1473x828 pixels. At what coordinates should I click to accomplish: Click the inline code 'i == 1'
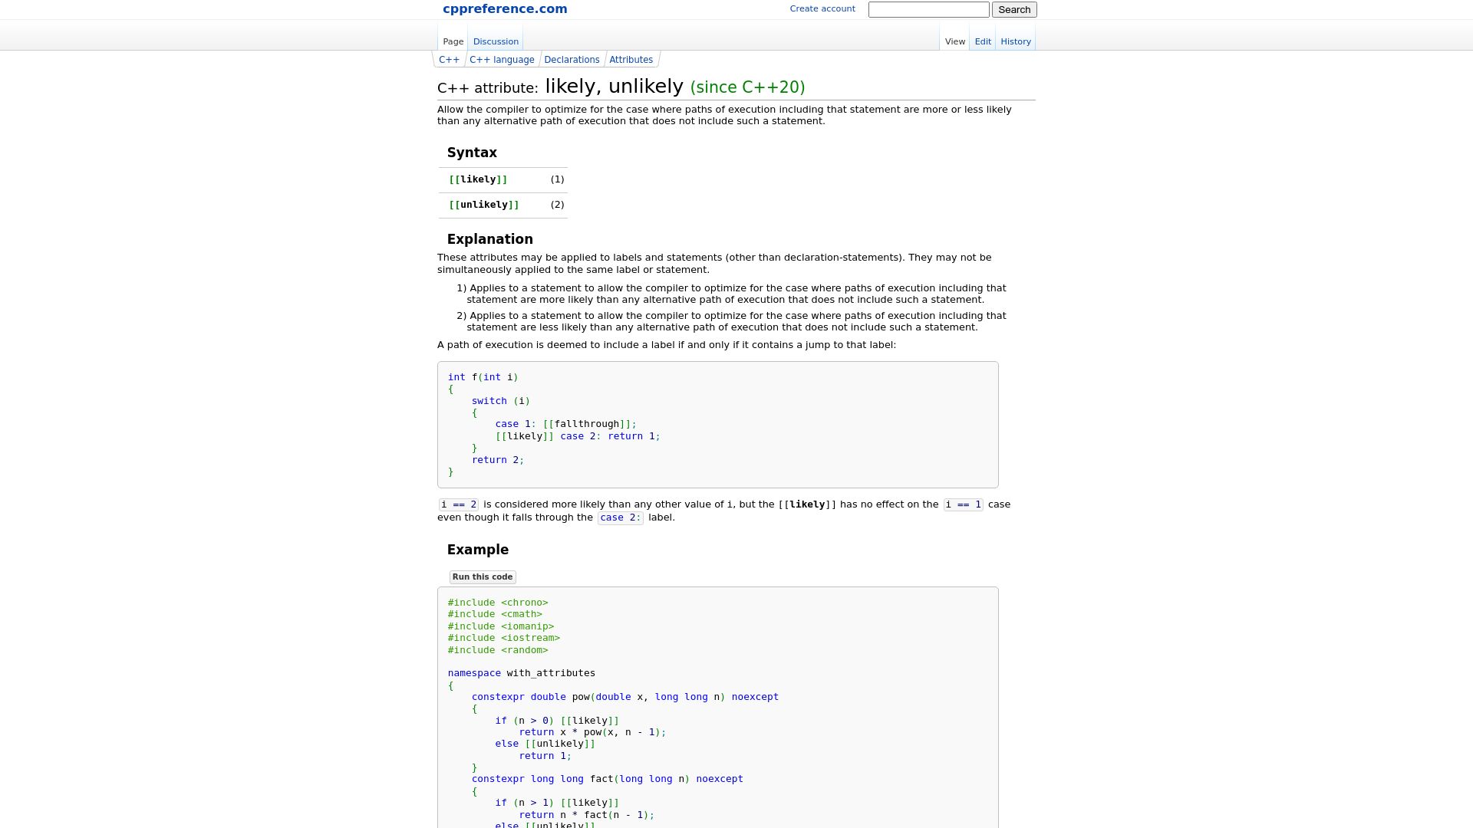point(963,504)
